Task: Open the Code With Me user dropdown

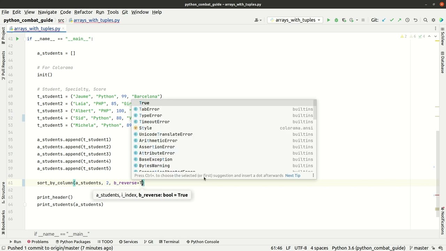Action: click(x=258, y=20)
